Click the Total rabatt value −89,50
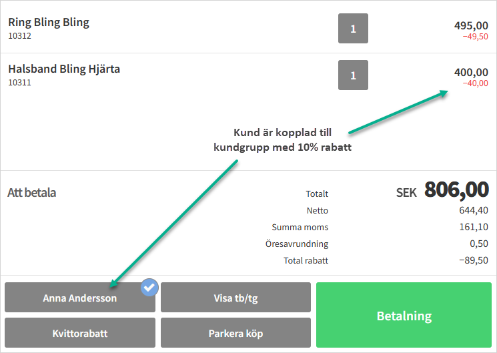 (473, 260)
